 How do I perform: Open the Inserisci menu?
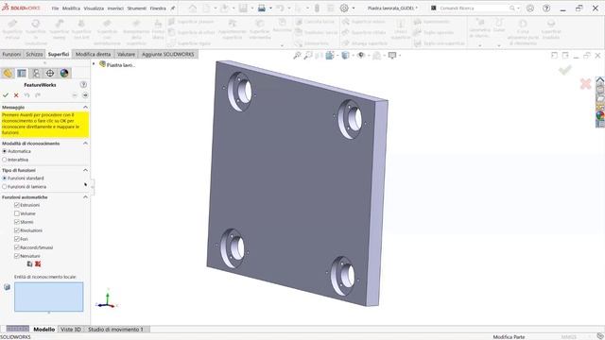pyautogui.click(x=115, y=8)
